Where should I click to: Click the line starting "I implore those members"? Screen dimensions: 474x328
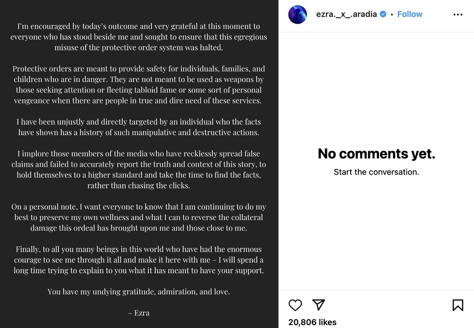coord(139,153)
